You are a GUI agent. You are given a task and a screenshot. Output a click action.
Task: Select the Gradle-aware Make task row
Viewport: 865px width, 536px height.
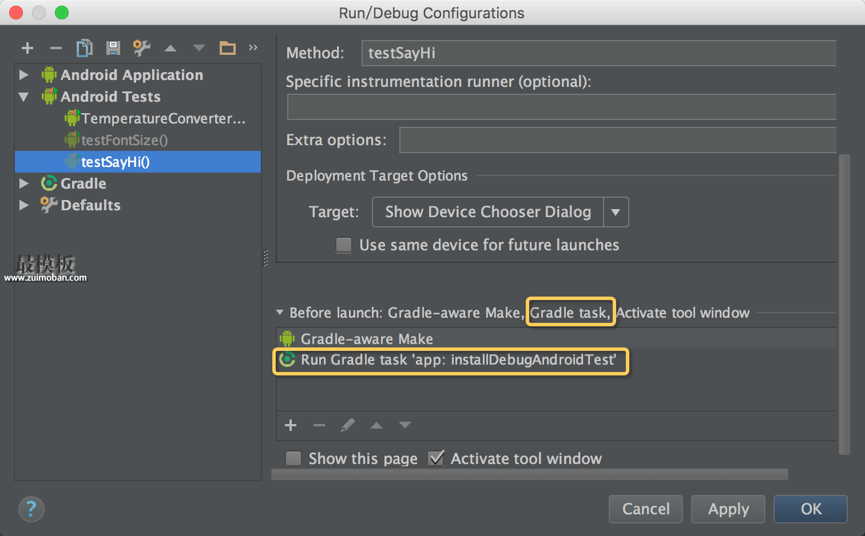point(556,339)
